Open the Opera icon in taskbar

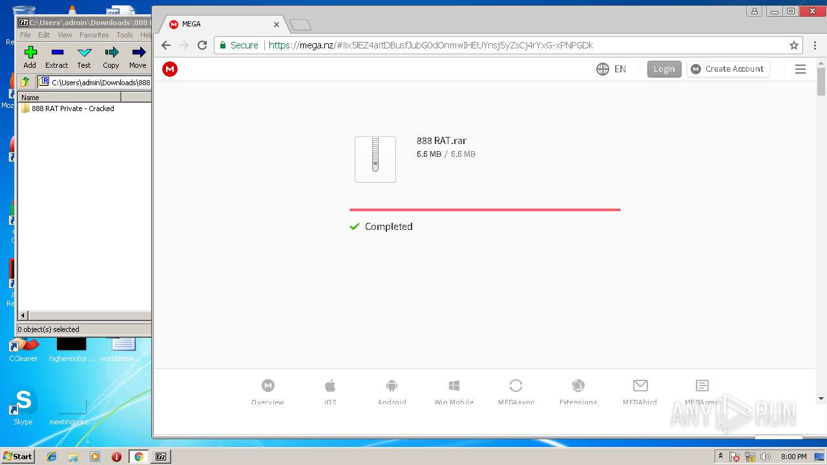click(x=116, y=457)
